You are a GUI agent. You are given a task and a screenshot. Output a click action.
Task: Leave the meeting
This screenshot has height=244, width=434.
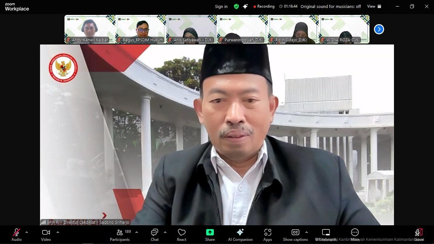[x=419, y=235]
